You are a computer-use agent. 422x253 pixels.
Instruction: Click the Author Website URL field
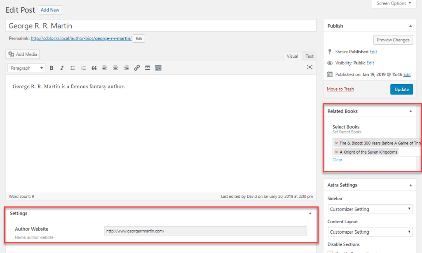(x=204, y=231)
